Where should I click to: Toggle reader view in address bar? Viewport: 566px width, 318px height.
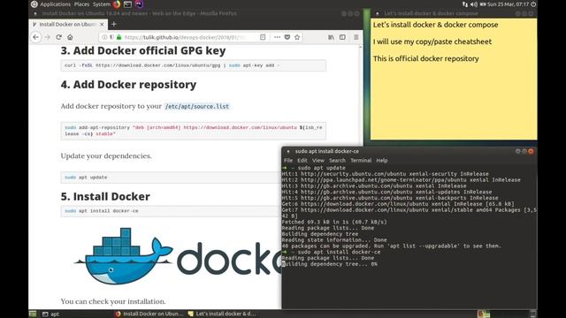[x=263, y=37]
